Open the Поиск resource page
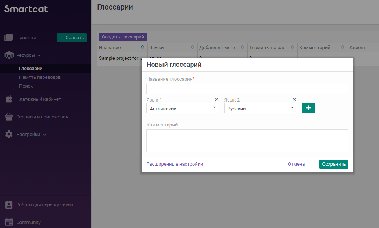The width and height of the screenshot is (379, 228). [x=25, y=86]
